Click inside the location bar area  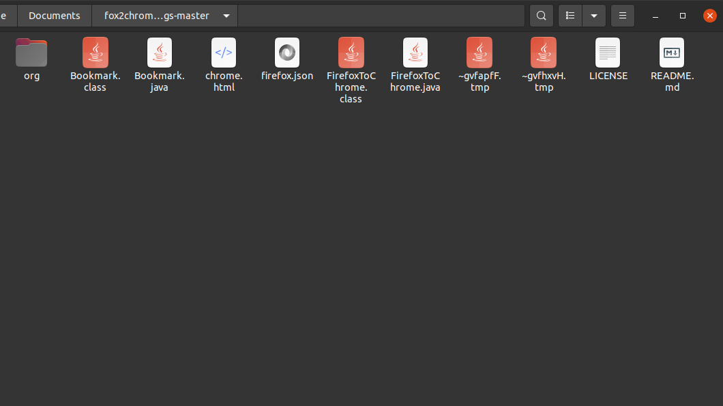coord(382,15)
